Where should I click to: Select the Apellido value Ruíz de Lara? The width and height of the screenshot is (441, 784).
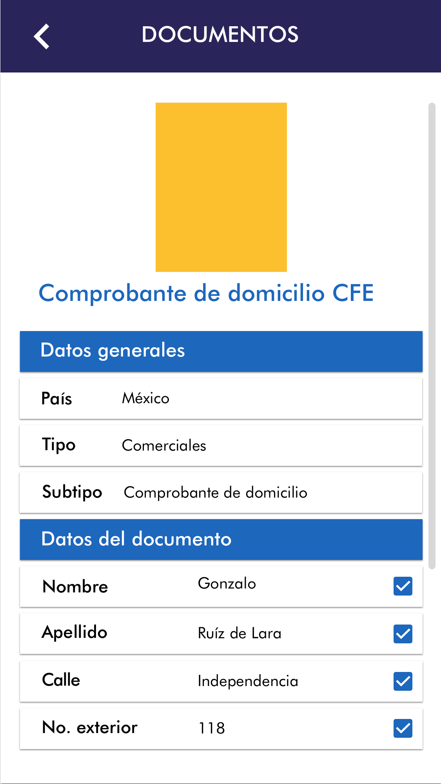[240, 634]
